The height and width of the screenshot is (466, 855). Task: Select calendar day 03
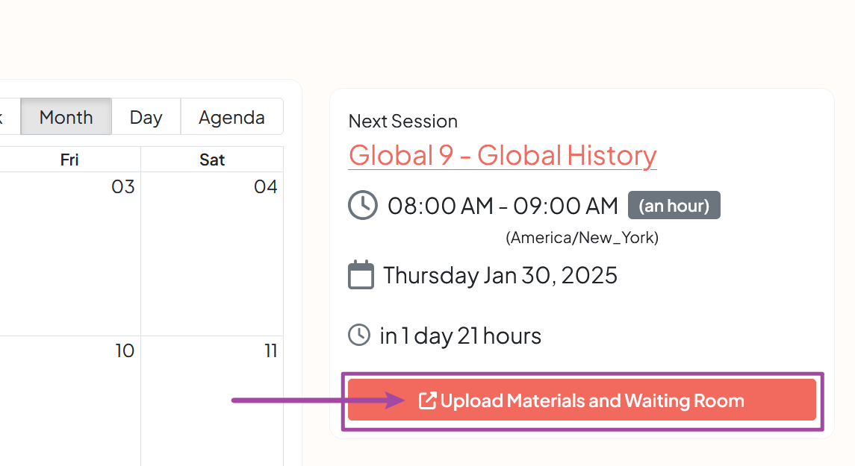click(x=122, y=187)
